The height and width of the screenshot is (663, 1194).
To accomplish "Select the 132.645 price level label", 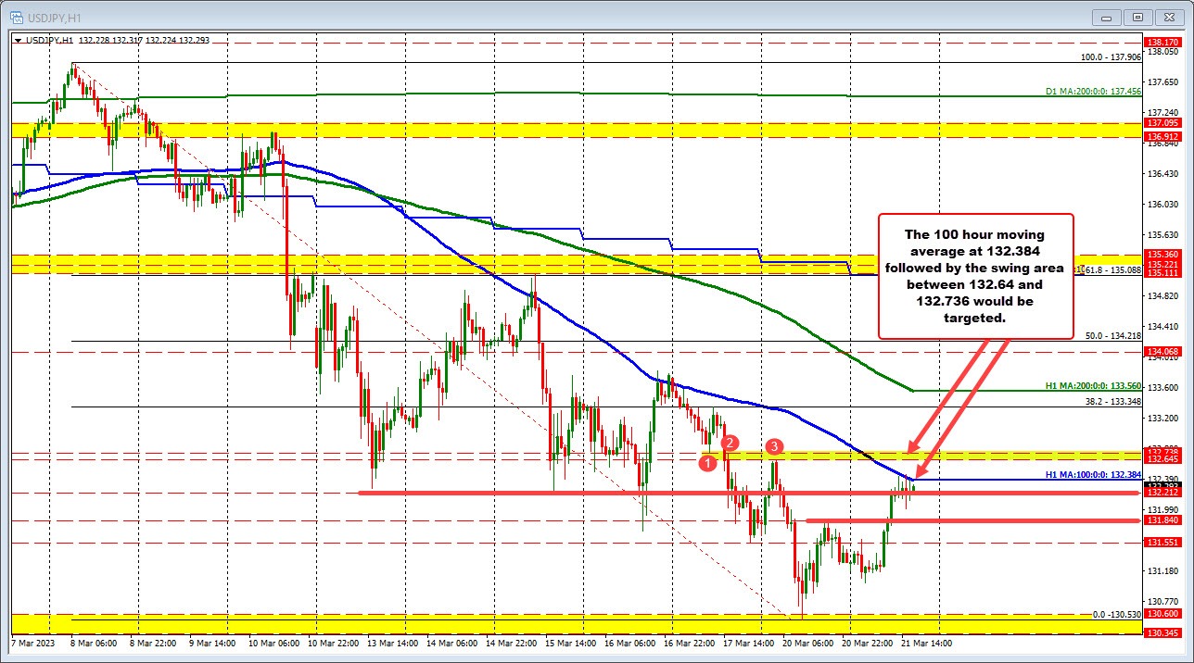I will tap(1162, 459).
